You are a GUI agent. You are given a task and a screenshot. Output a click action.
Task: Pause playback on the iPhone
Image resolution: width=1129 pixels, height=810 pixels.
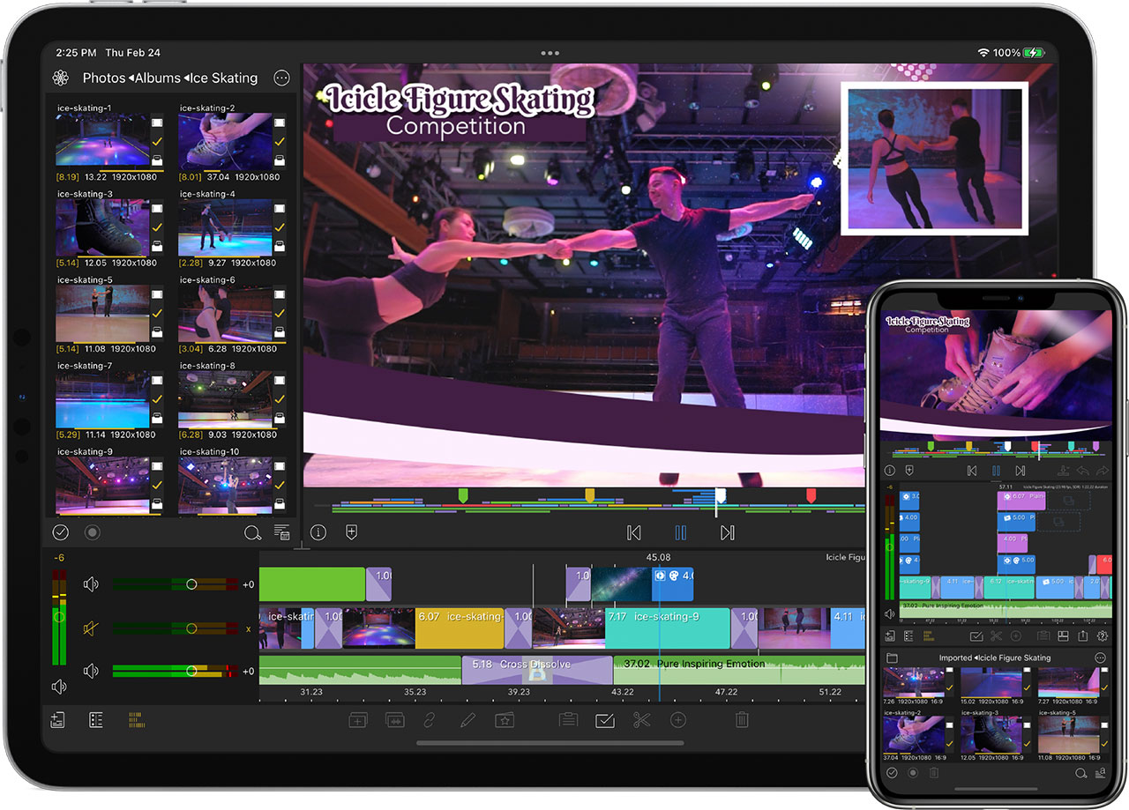click(x=997, y=472)
